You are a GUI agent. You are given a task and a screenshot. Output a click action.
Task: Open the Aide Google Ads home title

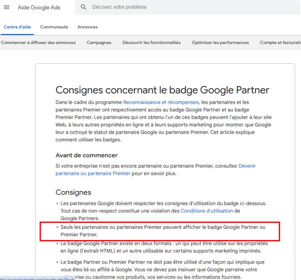pos(39,7)
